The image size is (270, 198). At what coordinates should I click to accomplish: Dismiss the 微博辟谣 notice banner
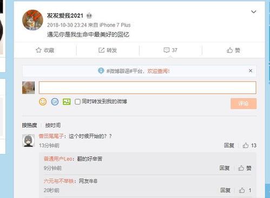(251, 71)
